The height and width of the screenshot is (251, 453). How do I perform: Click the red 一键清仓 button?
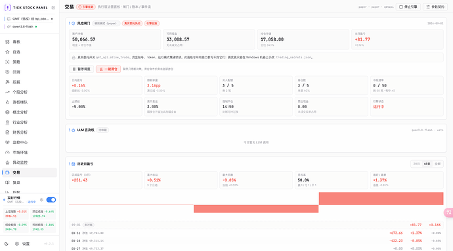coord(108,69)
